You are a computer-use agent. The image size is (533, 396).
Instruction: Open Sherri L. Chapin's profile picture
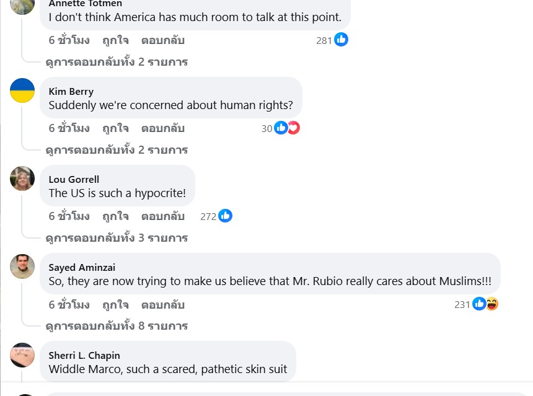[x=22, y=355]
